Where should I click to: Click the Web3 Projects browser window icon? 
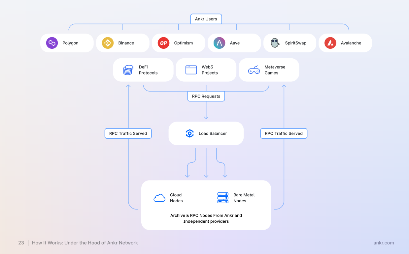191,70
